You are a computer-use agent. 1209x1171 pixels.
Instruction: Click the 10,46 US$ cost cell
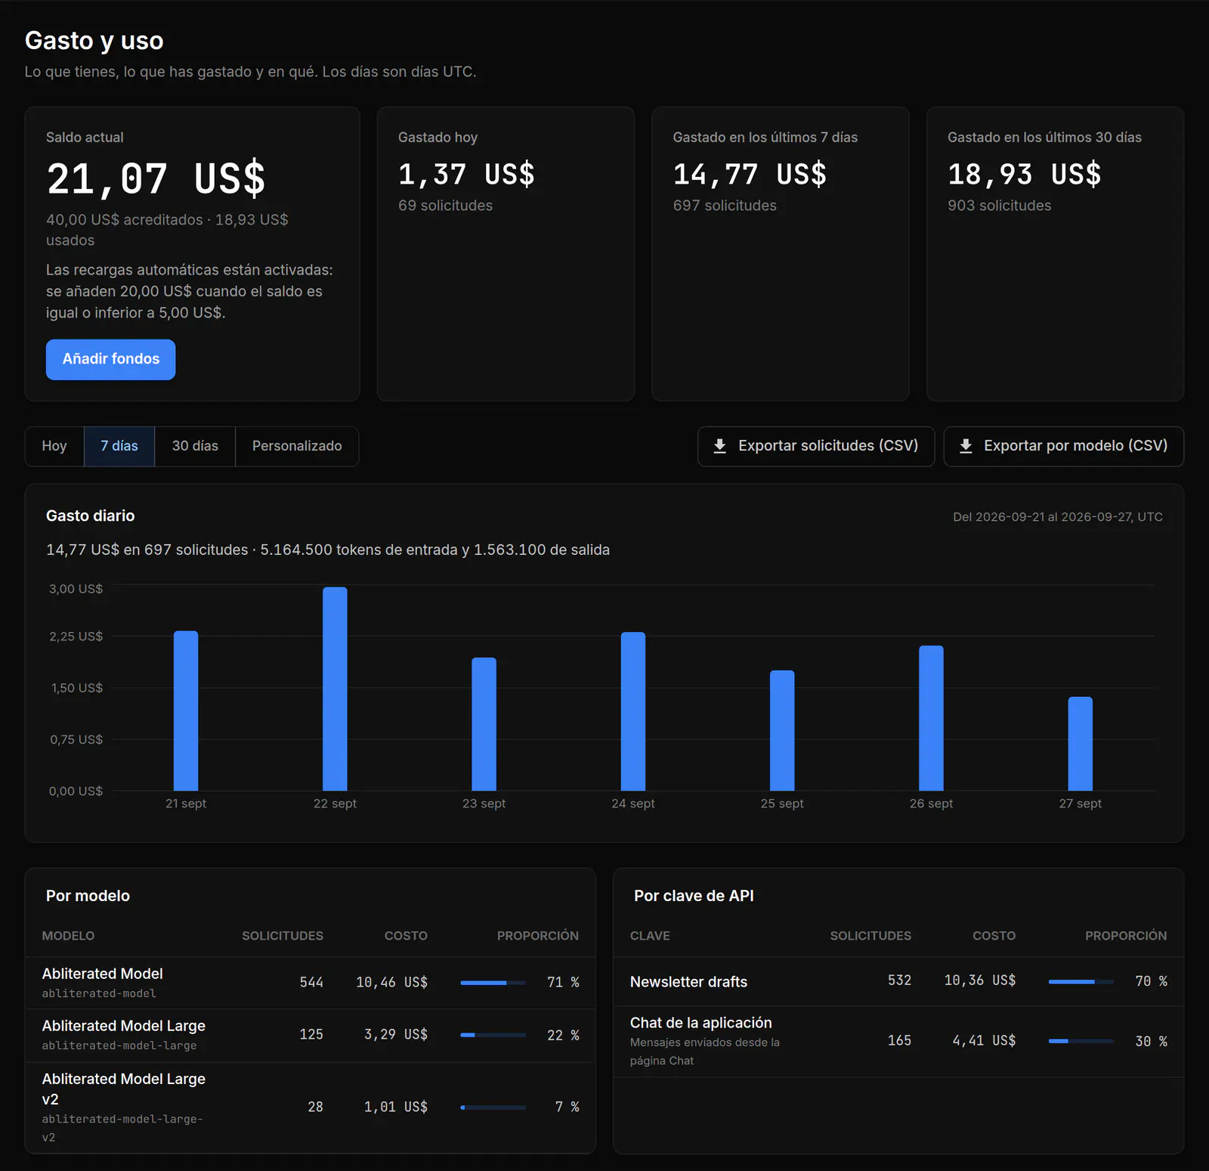391,982
